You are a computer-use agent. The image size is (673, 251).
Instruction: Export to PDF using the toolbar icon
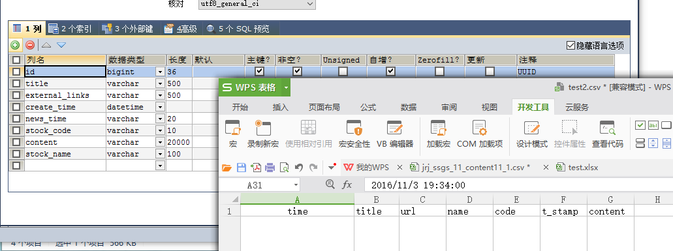[x=256, y=168]
